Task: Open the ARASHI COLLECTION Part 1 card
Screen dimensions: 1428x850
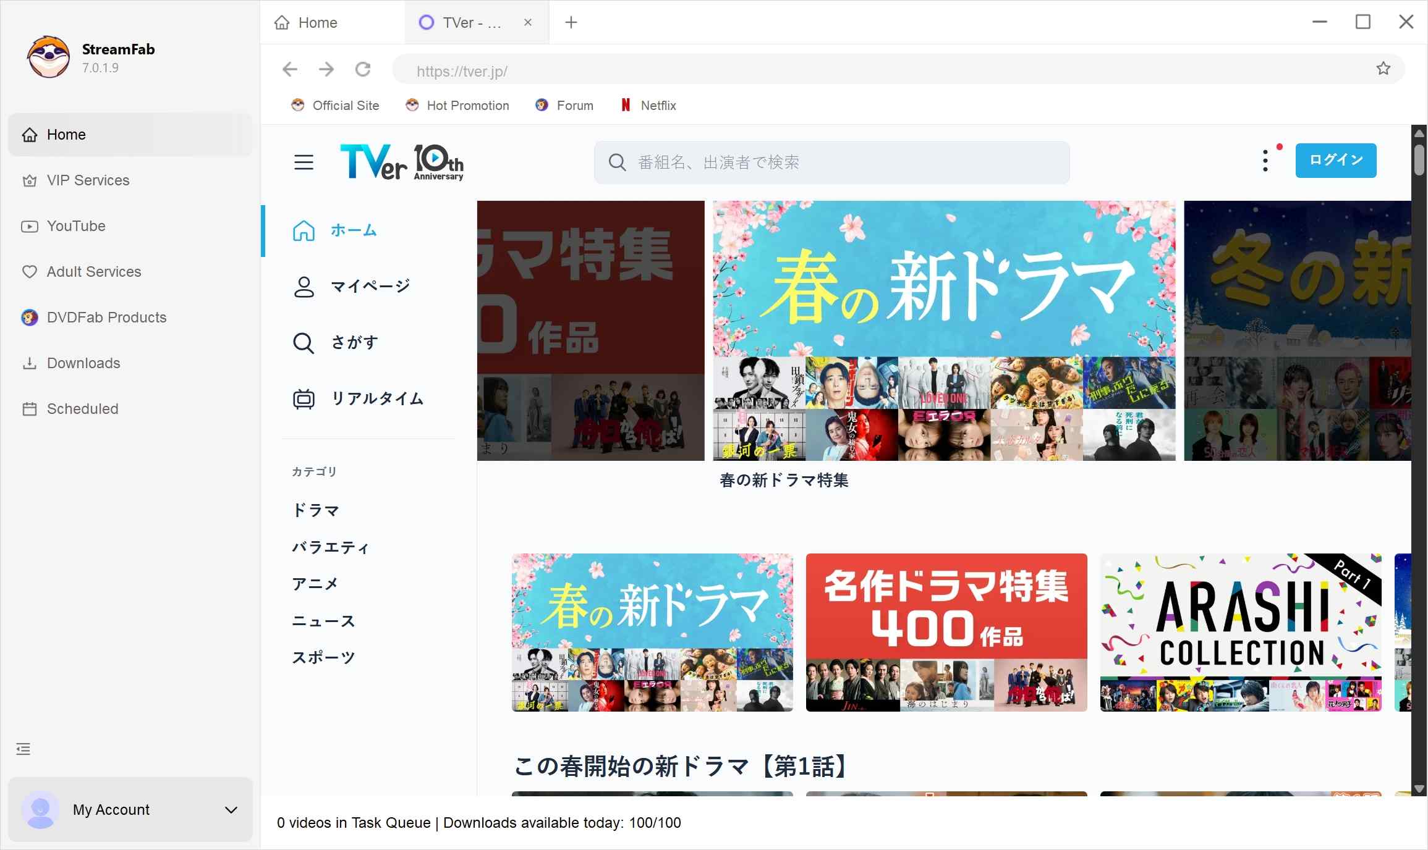Action: click(x=1241, y=633)
